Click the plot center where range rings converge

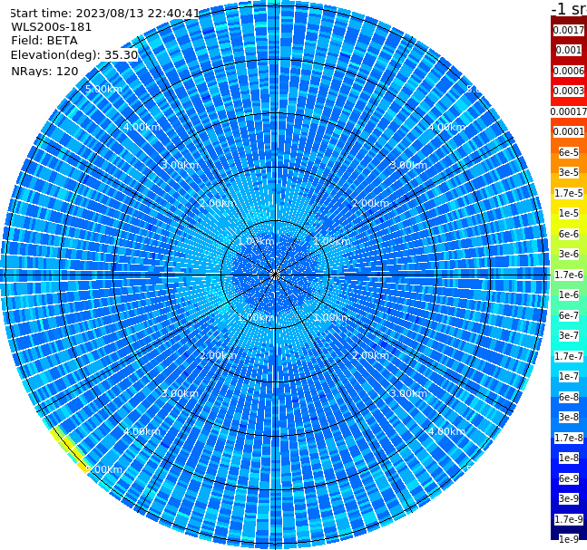[275, 275]
